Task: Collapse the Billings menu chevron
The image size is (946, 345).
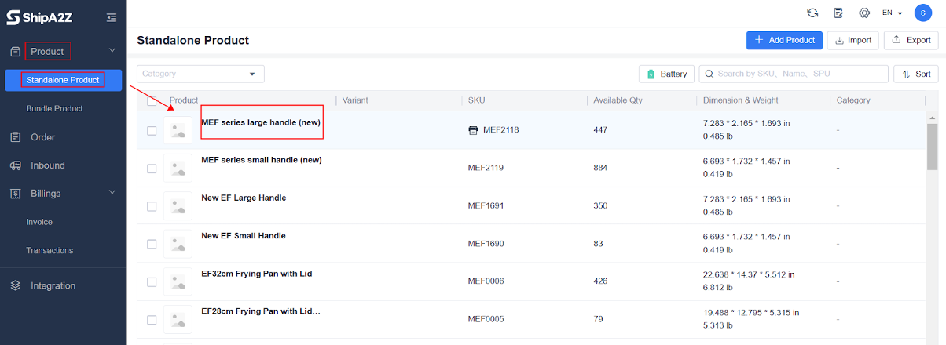Action: click(x=112, y=193)
